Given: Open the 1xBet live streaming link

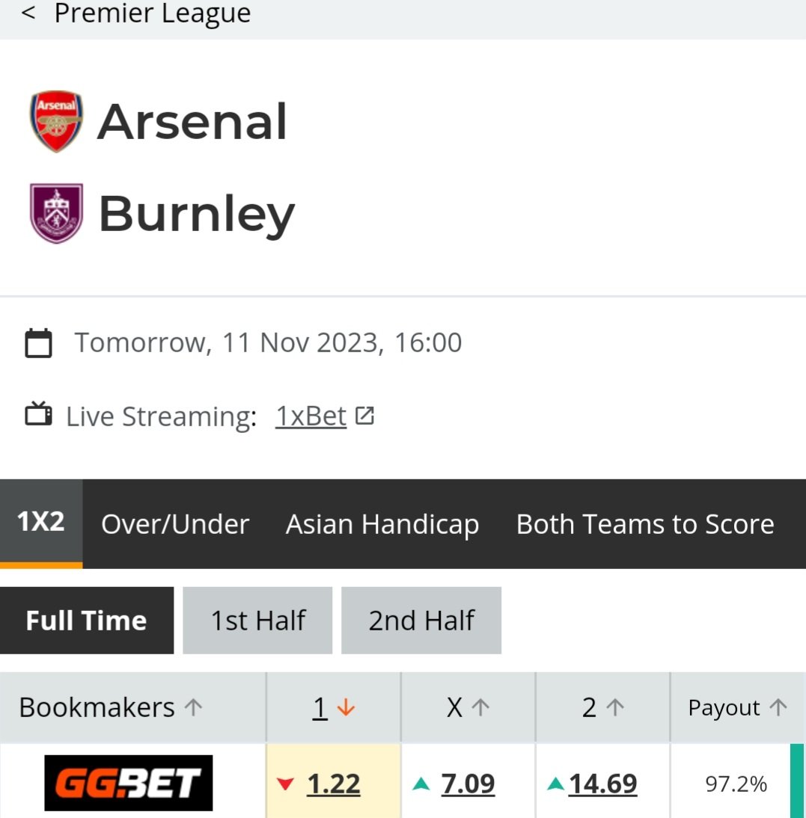Looking at the screenshot, I should pos(311,416).
